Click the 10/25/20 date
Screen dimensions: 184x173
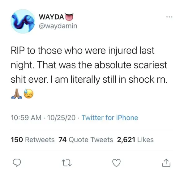tap(61, 118)
